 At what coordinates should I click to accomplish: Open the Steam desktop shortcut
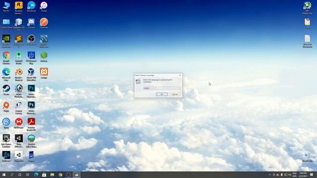point(6,90)
